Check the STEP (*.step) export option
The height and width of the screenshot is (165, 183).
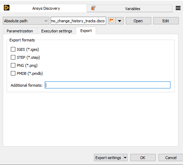click(x=13, y=57)
